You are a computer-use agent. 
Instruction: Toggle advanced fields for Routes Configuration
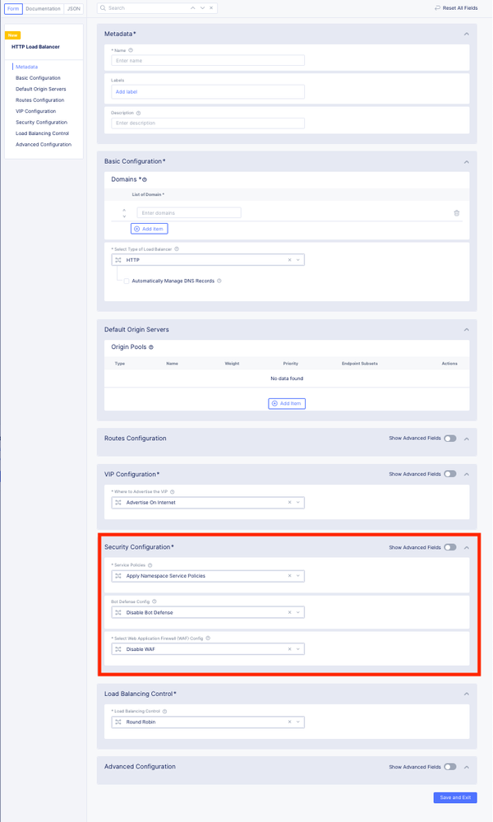449,439
